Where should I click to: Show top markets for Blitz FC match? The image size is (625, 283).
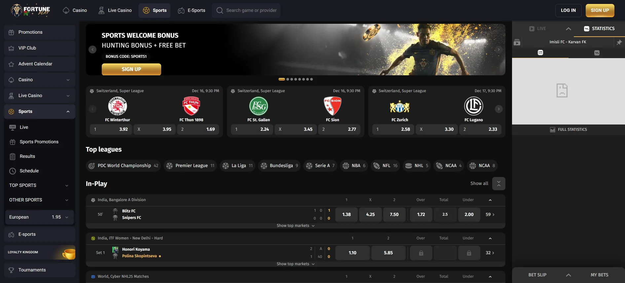click(x=296, y=226)
